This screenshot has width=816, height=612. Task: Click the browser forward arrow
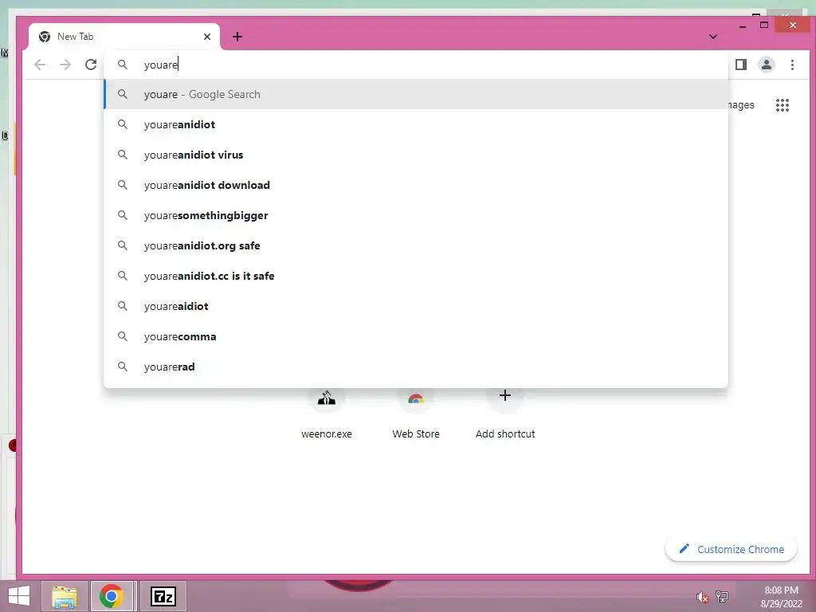pyautogui.click(x=65, y=65)
